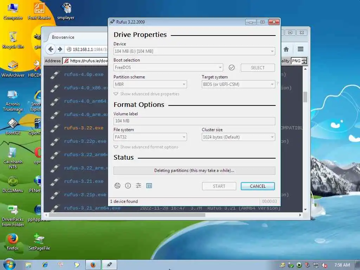
Task: Click the USB icon beside rufus-4.0p.exe
Action: (54, 75)
